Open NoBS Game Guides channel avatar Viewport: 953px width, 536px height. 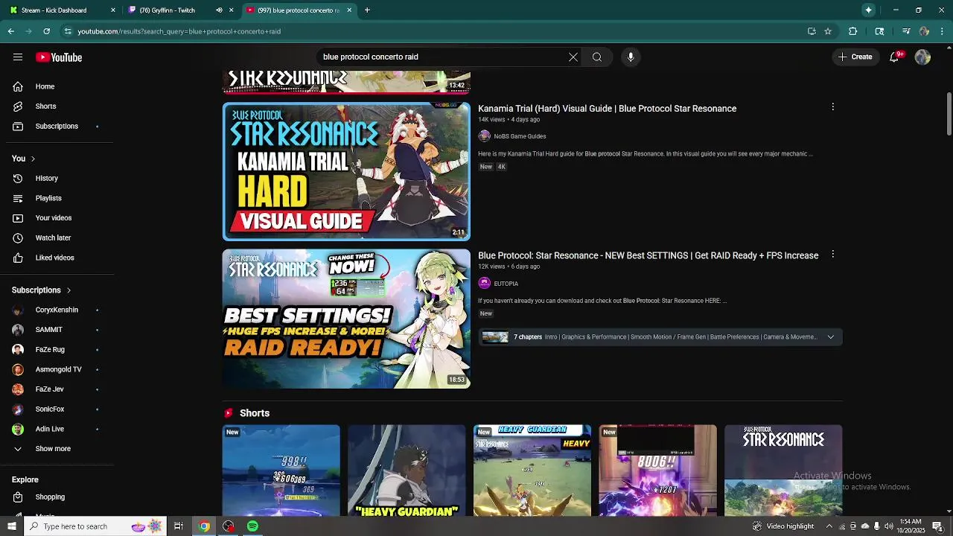484,136
